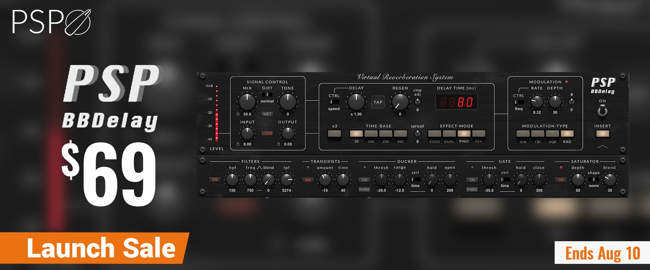Click the SATURATOR depth knob

click(x=578, y=179)
